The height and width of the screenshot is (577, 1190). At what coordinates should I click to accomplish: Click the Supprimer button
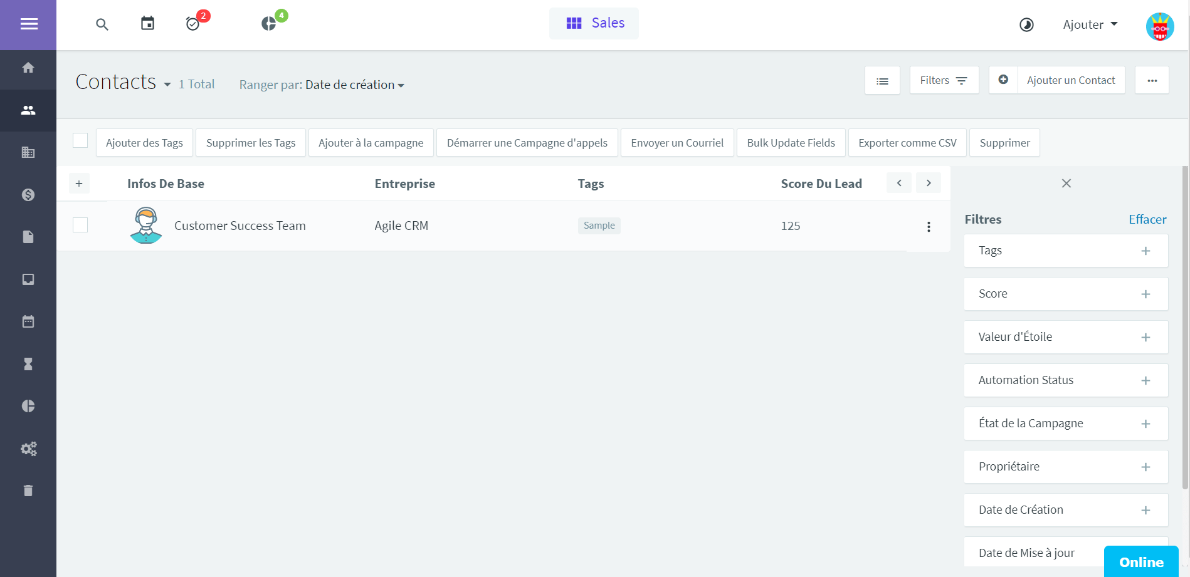click(1004, 143)
